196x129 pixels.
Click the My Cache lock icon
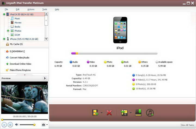point(8,44)
